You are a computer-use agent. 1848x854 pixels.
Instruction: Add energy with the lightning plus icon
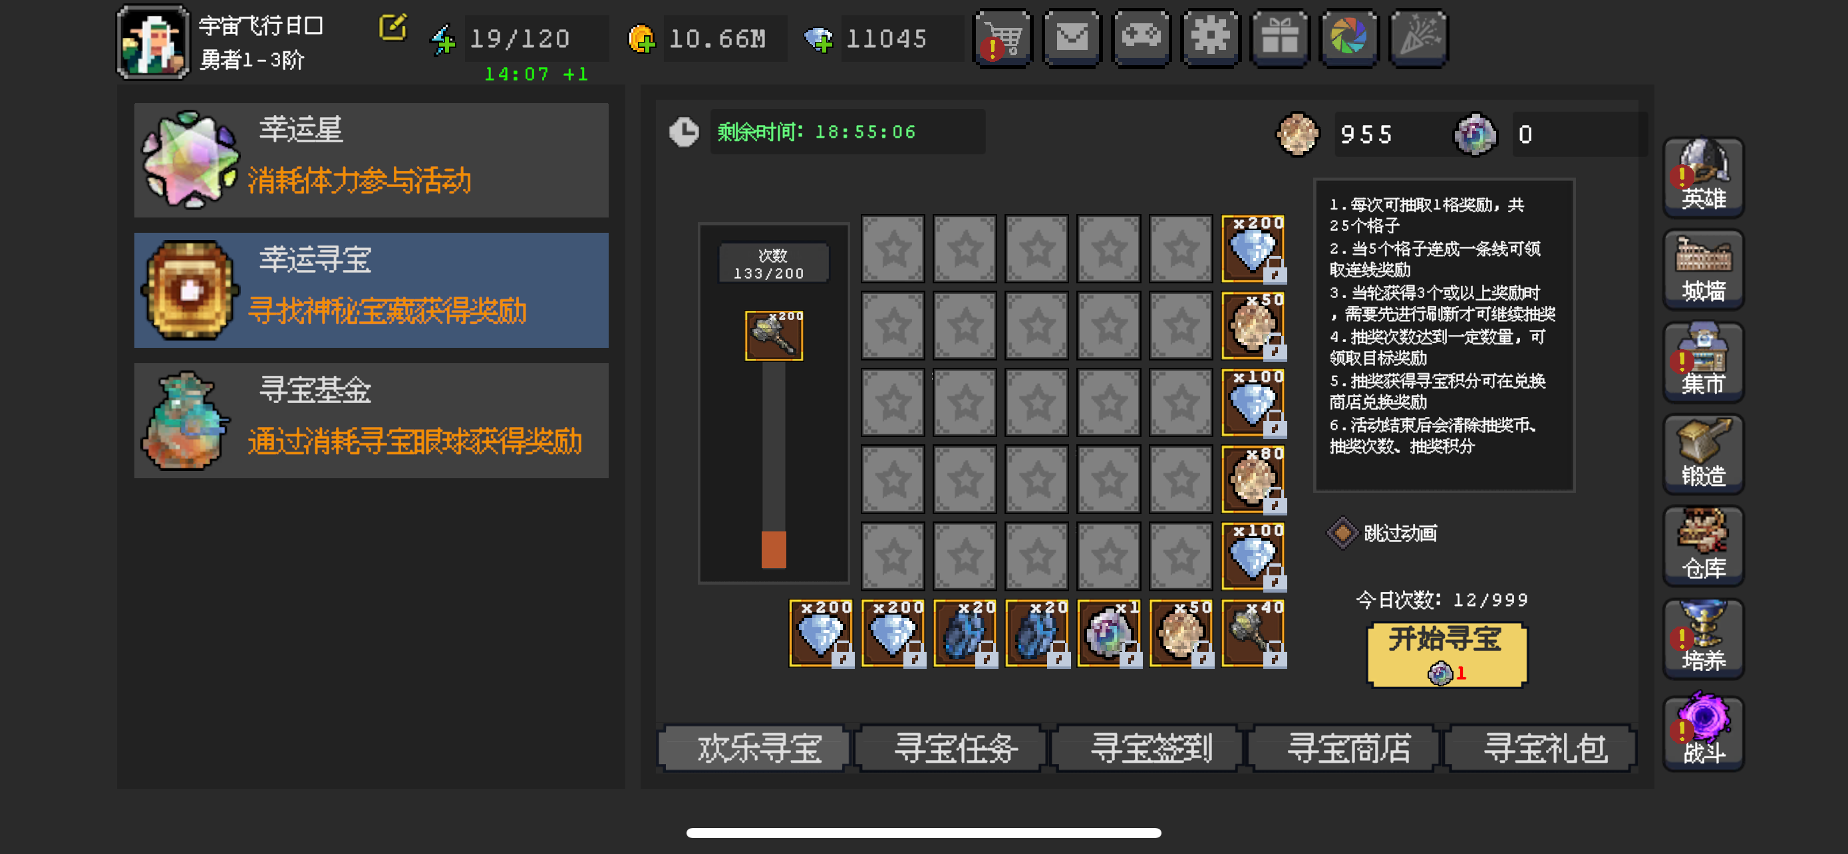coord(442,39)
